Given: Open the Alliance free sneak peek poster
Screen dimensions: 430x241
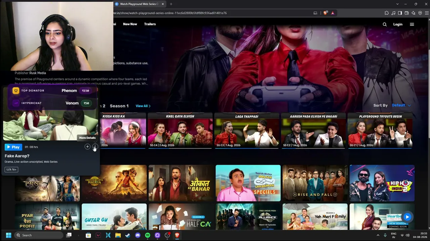Looking at the screenshot, I should click(248, 217).
